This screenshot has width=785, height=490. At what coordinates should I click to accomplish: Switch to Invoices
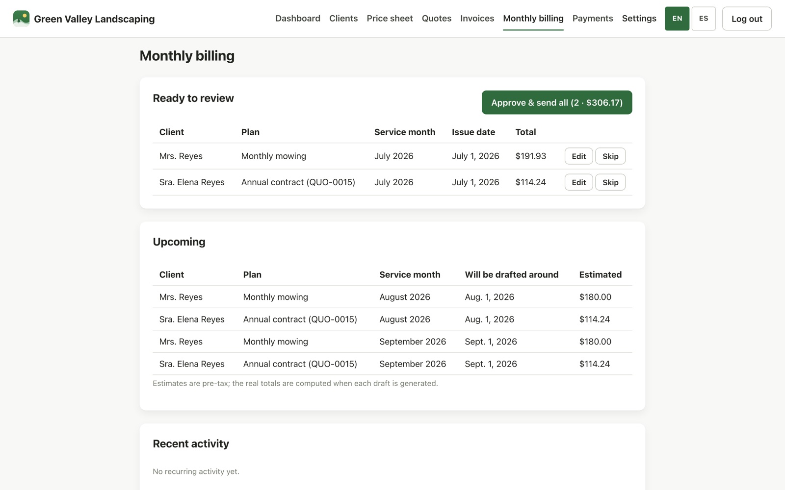[477, 18]
